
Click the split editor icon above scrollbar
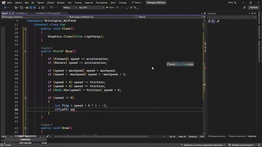(204, 17)
